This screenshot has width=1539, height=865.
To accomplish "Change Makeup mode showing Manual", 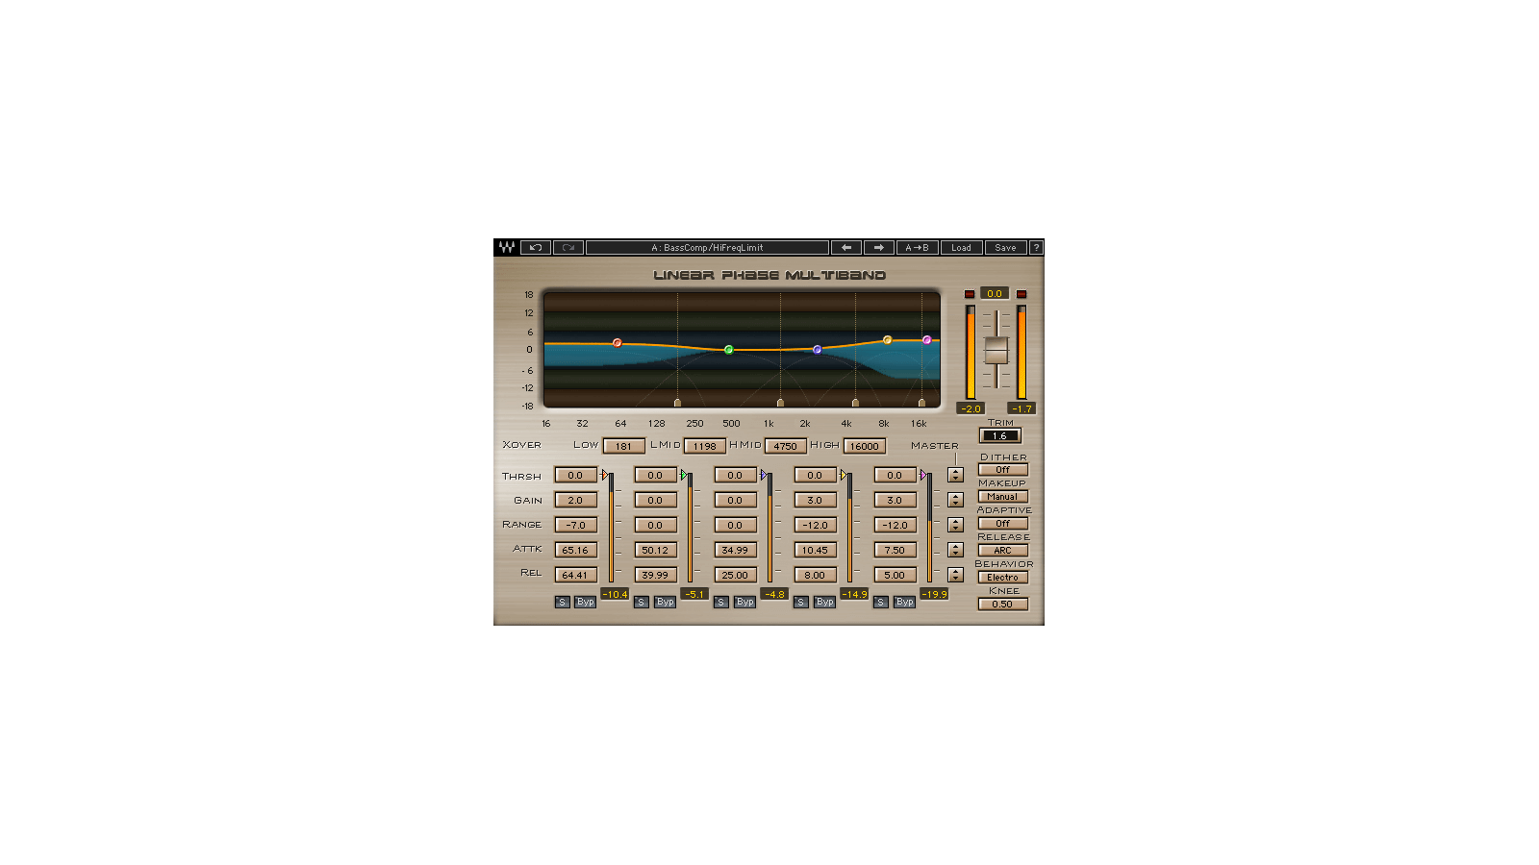I will pos(1003,497).
